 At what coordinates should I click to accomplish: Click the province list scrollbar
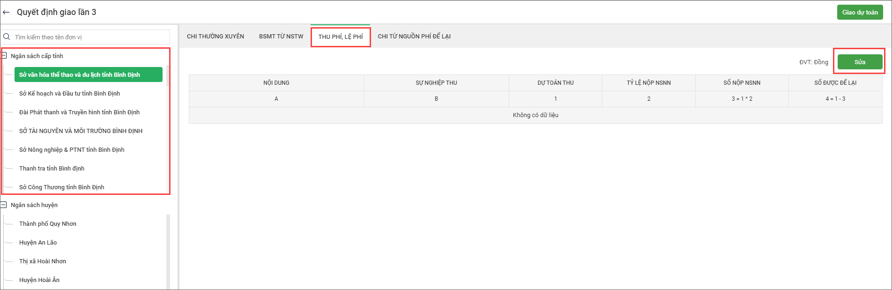coord(168,76)
